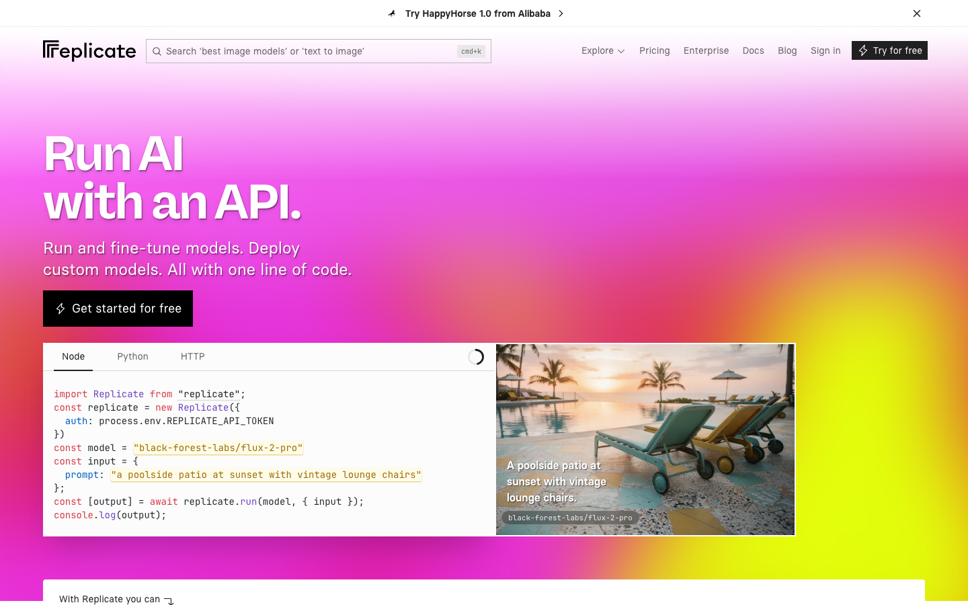Expand the Explore dropdown menu
The height and width of the screenshot is (605, 968).
pyautogui.click(x=603, y=50)
